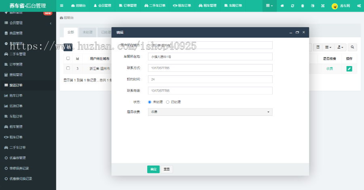This screenshot has width=364, height=190.
Task: Switch to the 全部 tab
Action: [70, 32]
